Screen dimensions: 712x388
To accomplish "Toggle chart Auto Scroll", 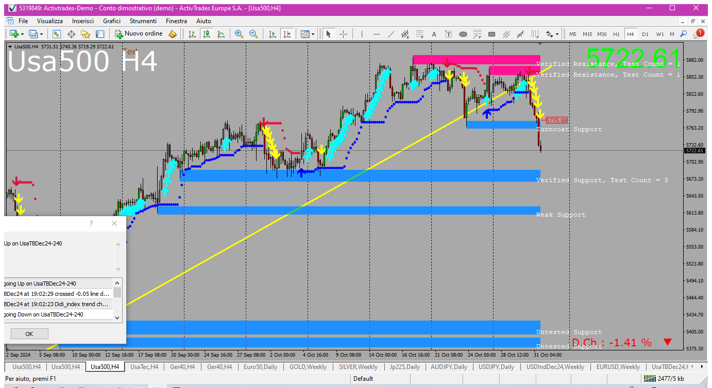I will [x=273, y=34].
